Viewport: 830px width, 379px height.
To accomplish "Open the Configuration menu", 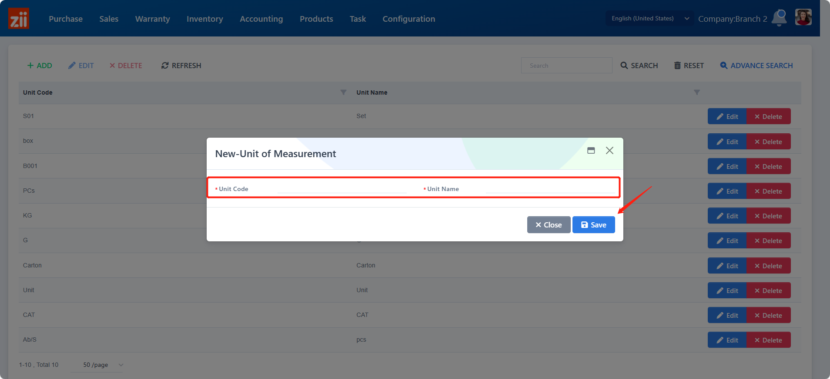I will coord(408,19).
